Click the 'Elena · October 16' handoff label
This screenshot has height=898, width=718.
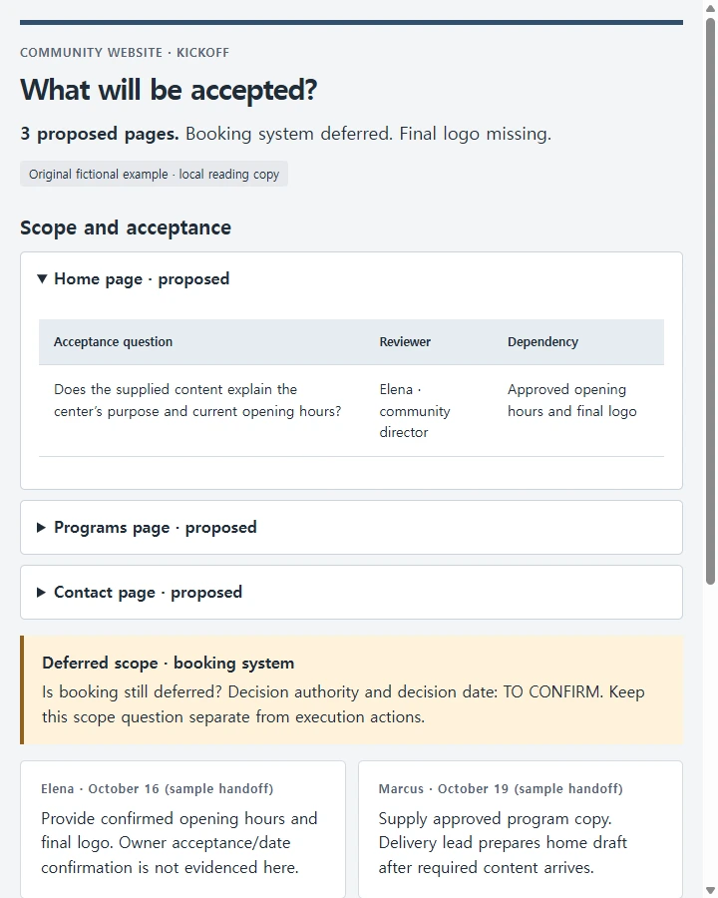(x=157, y=788)
